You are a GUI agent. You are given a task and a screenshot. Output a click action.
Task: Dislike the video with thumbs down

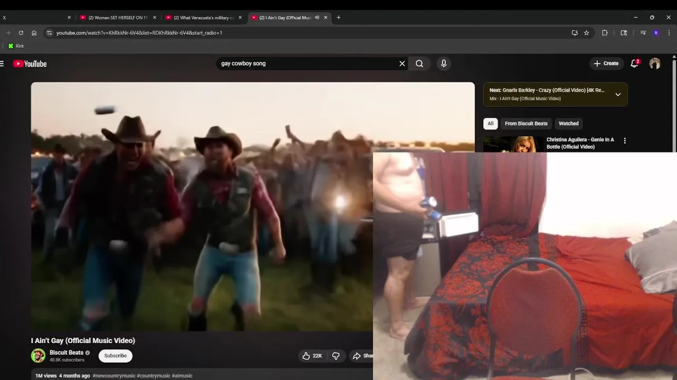(336, 356)
